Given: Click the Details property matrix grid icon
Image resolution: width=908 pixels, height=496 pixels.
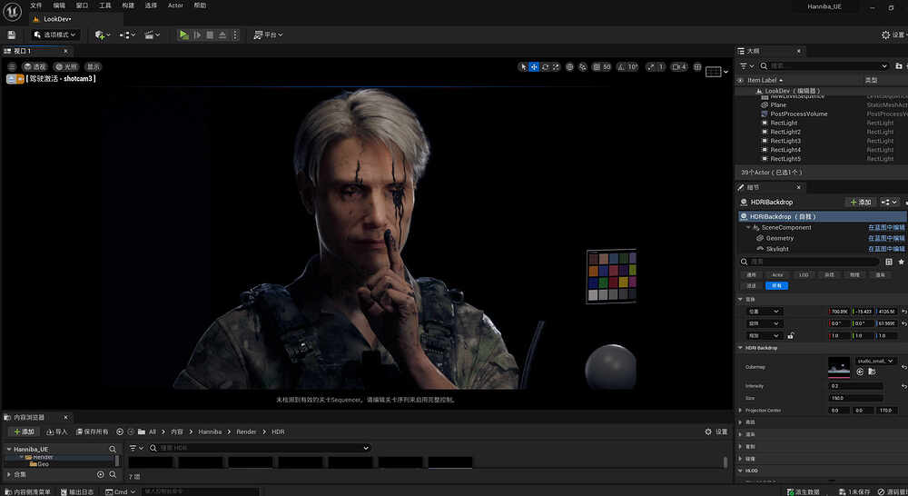Looking at the screenshot, I should point(889,262).
